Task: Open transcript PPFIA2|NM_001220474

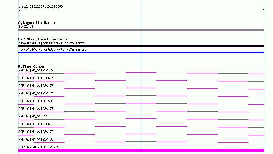Action: coord(36,93)
